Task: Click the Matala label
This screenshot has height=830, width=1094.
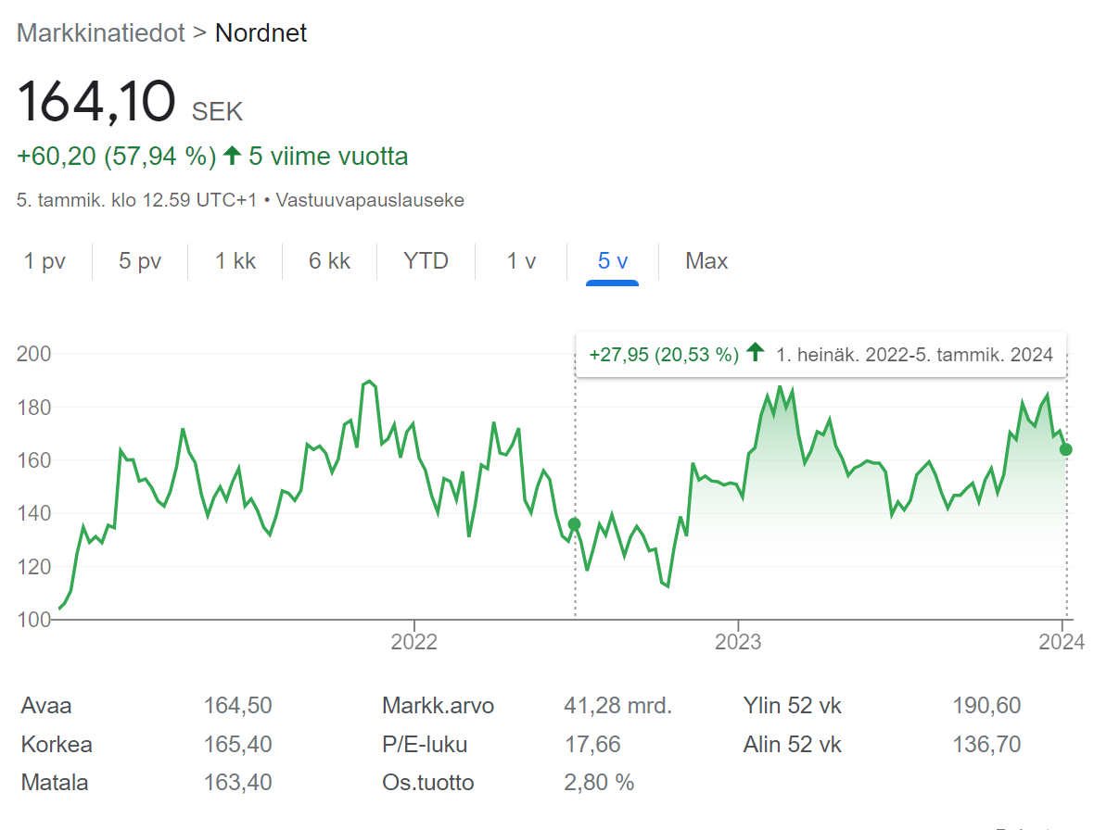Action: 55,783
